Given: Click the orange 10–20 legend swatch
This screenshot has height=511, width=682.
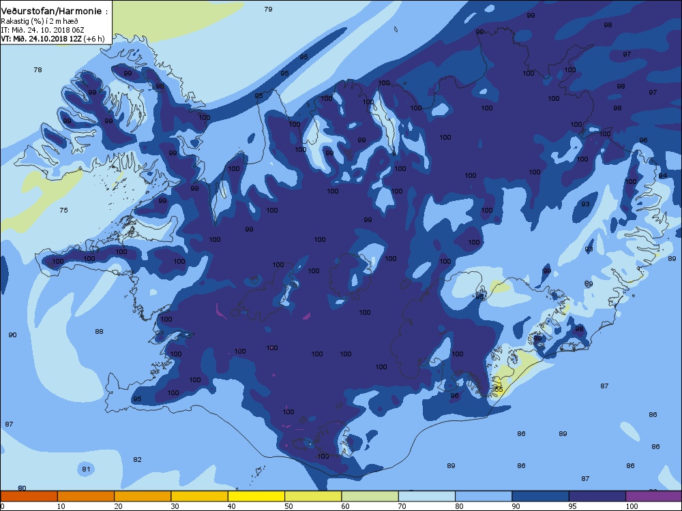Looking at the screenshot, I should (86, 496).
